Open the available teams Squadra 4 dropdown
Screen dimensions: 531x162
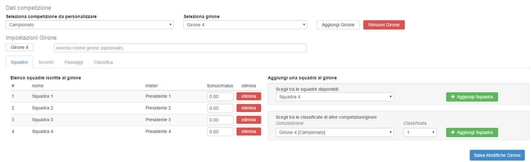(334, 97)
